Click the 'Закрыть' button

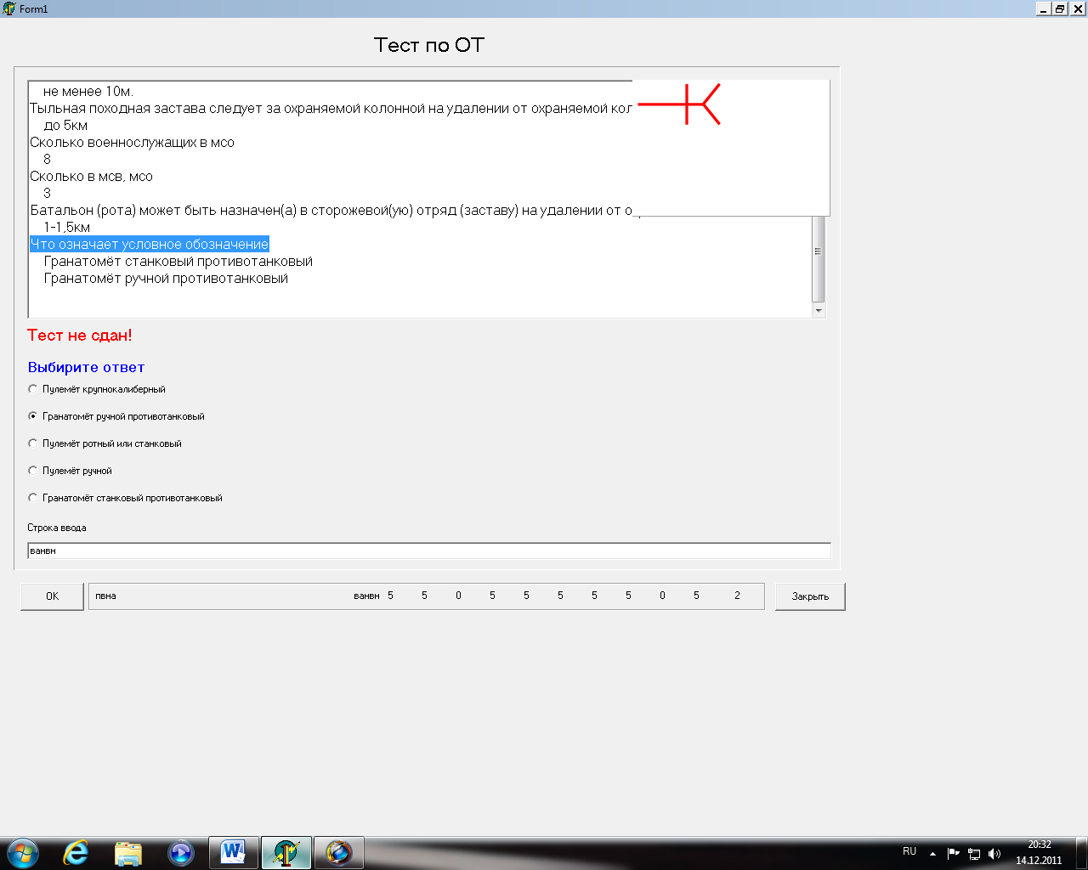(810, 596)
